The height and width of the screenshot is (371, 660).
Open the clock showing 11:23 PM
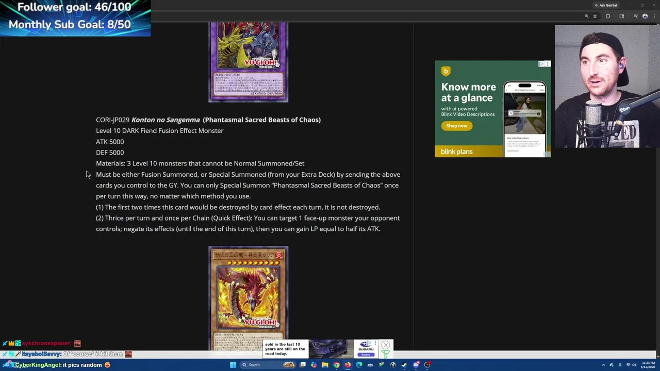pyautogui.click(x=648, y=365)
